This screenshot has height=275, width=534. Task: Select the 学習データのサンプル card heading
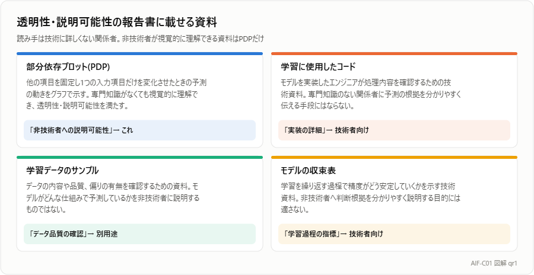62,170
